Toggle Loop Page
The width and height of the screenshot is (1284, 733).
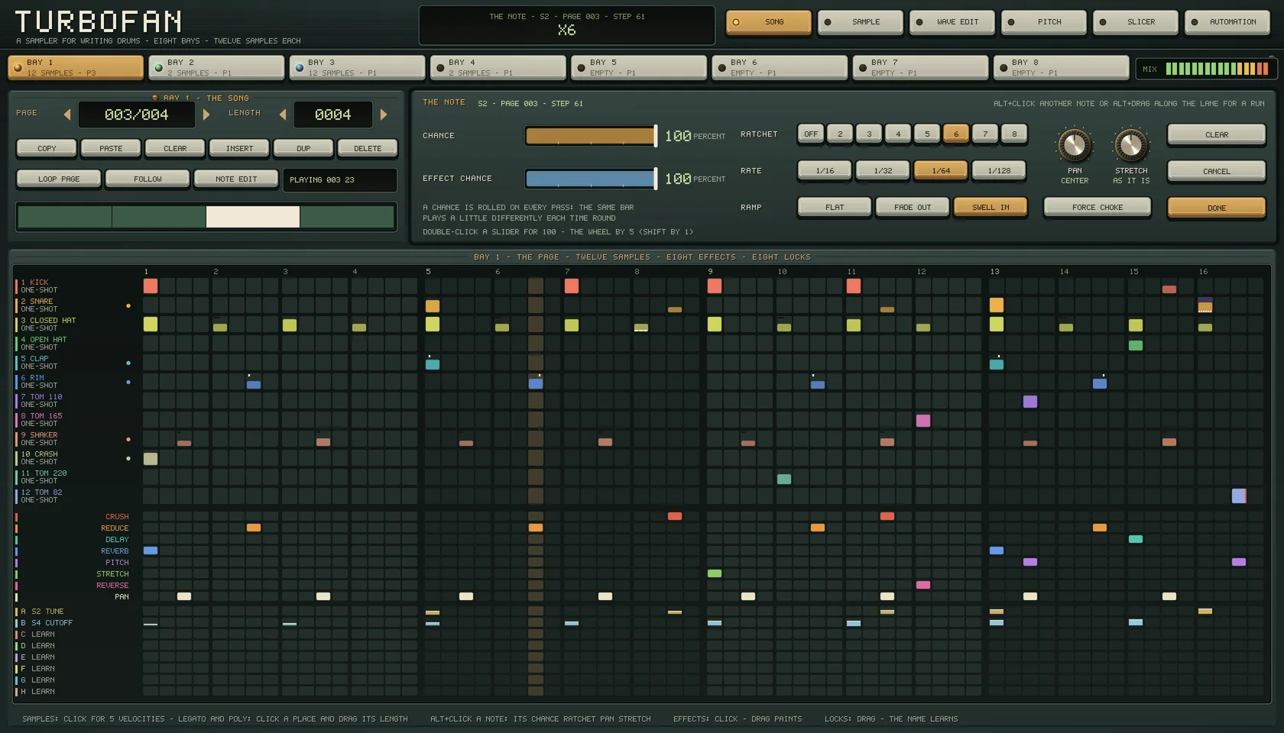[x=59, y=179]
